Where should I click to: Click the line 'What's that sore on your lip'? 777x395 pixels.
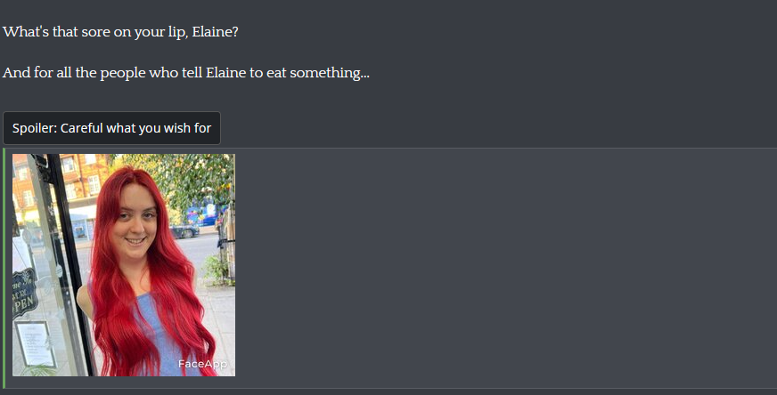tap(95, 32)
